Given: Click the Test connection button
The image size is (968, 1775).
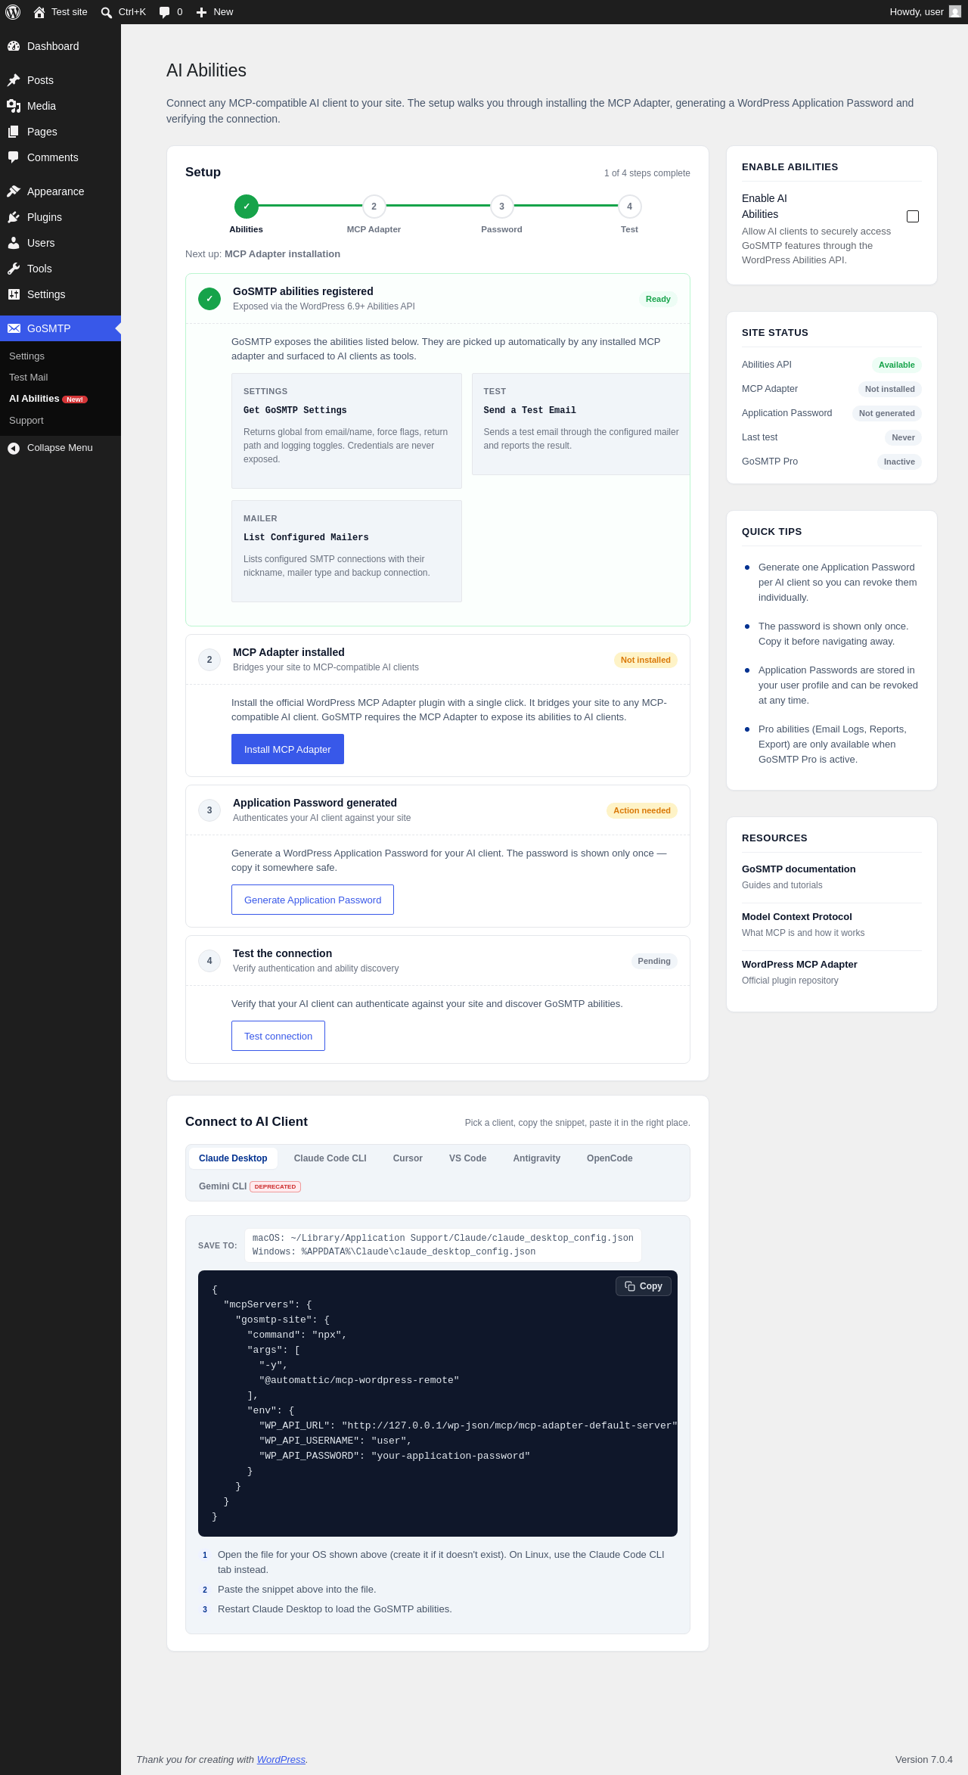Looking at the screenshot, I should (278, 1036).
